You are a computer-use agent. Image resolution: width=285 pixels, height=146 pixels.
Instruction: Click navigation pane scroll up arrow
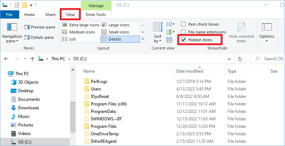(x=73, y=70)
